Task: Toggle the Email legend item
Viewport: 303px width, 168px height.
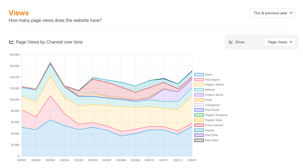Action: pos(208,100)
